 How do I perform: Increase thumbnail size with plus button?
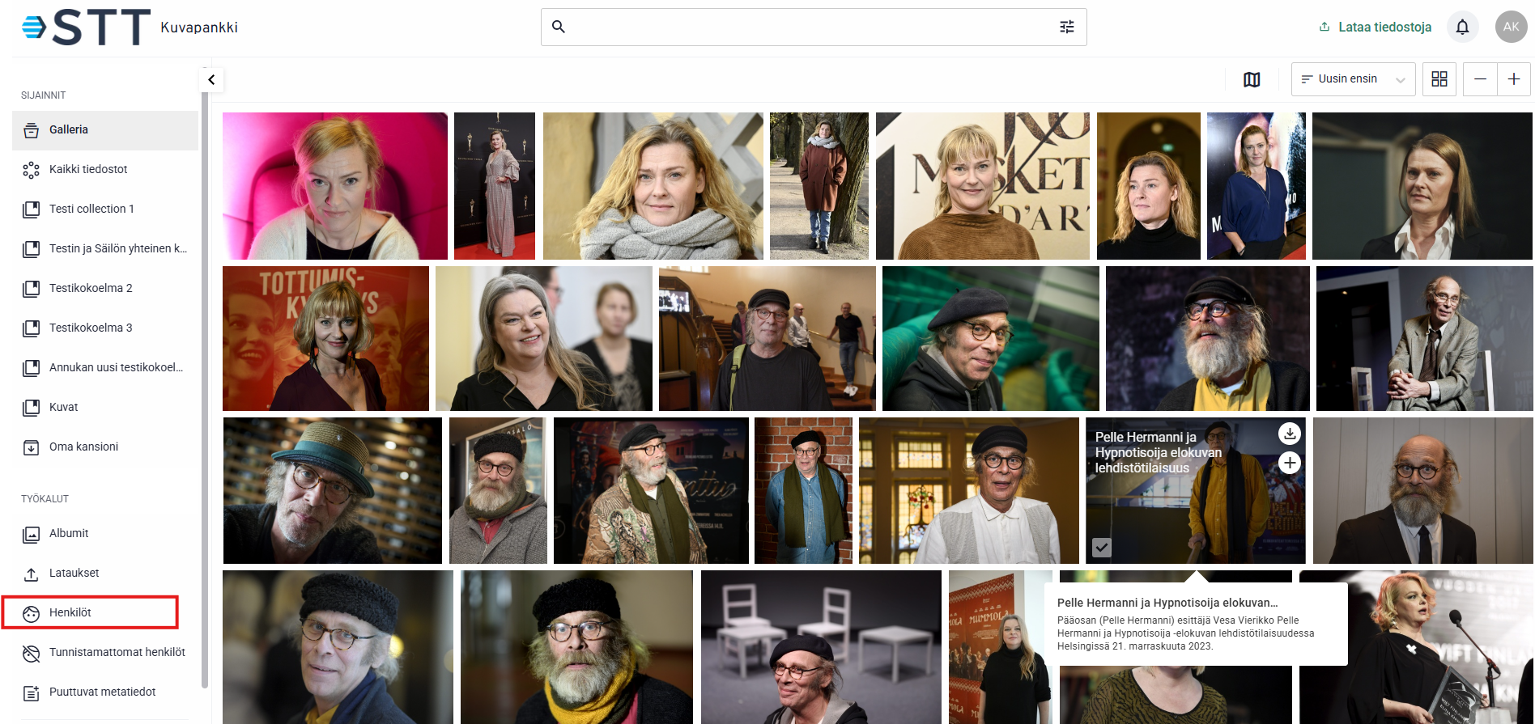1513,79
